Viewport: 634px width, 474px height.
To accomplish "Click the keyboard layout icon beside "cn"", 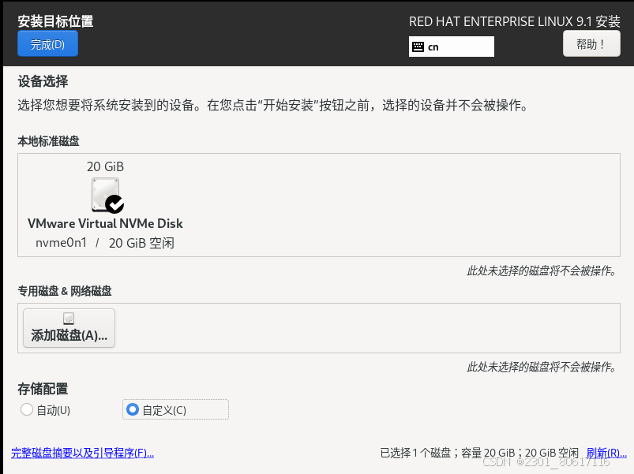I will pyautogui.click(x=419, y=47).
